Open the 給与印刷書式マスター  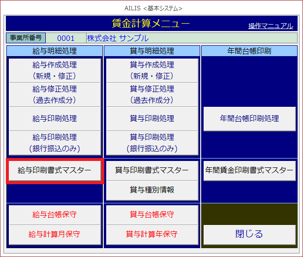(x=55, y=170)
